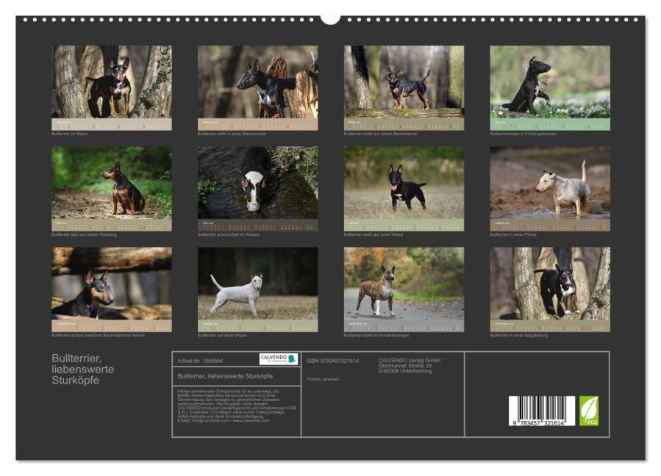
Task: Click 'Ottobrunner Straße 39' address line
Action: 404,366
